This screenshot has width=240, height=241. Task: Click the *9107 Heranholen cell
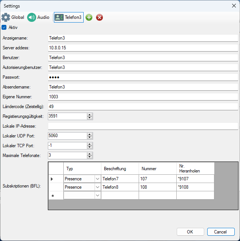coord(196,179)
